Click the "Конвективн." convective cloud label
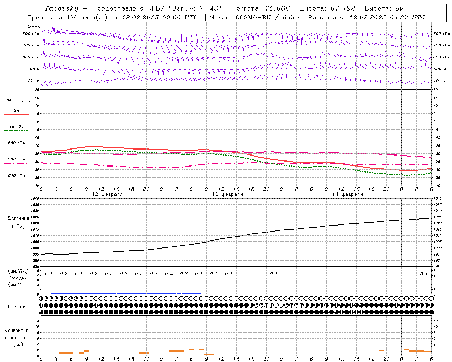Screen dimensions: 452x362 coord(18,331)
